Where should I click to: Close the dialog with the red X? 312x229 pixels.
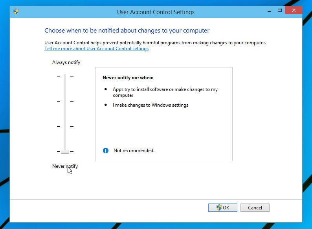294,11
